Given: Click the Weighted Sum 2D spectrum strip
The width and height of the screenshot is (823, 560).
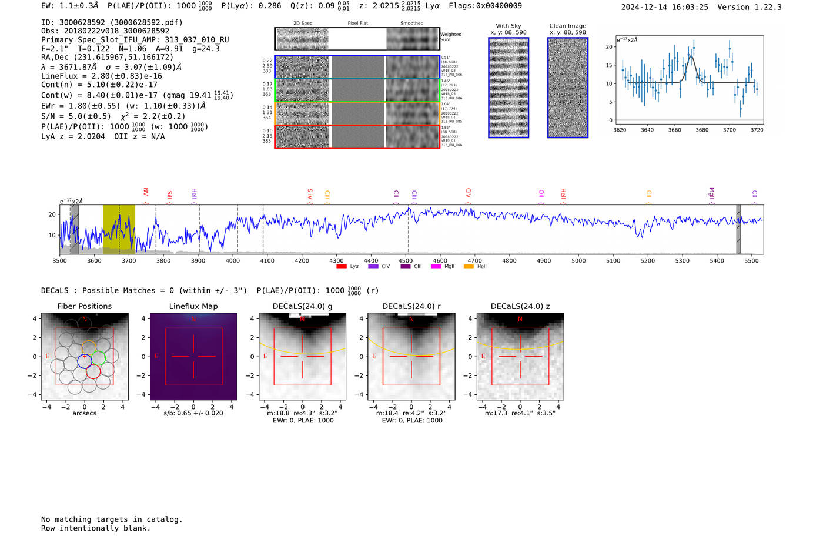Looking at the screenshot, I should [357, 39].
